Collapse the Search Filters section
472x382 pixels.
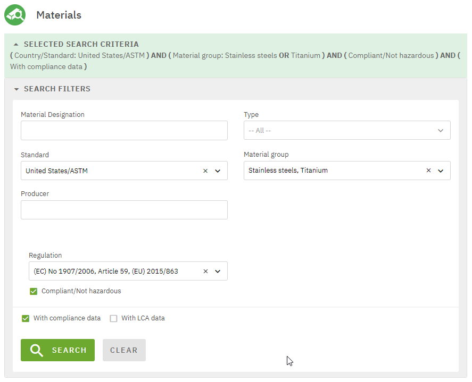(16, 89)
